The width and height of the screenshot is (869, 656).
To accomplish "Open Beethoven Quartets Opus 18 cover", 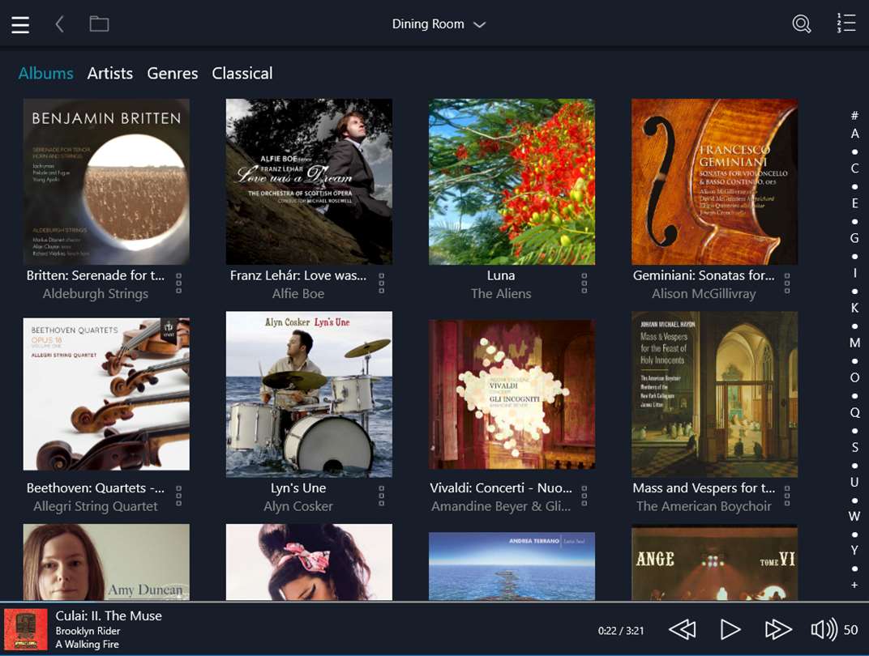I will [106, 394].
